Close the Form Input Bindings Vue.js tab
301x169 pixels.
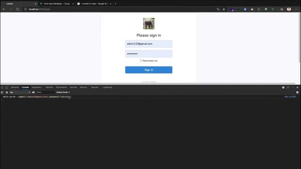(x=73, y=4)
